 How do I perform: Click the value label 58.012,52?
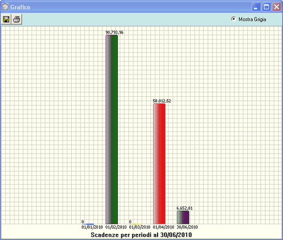(162, 101)
